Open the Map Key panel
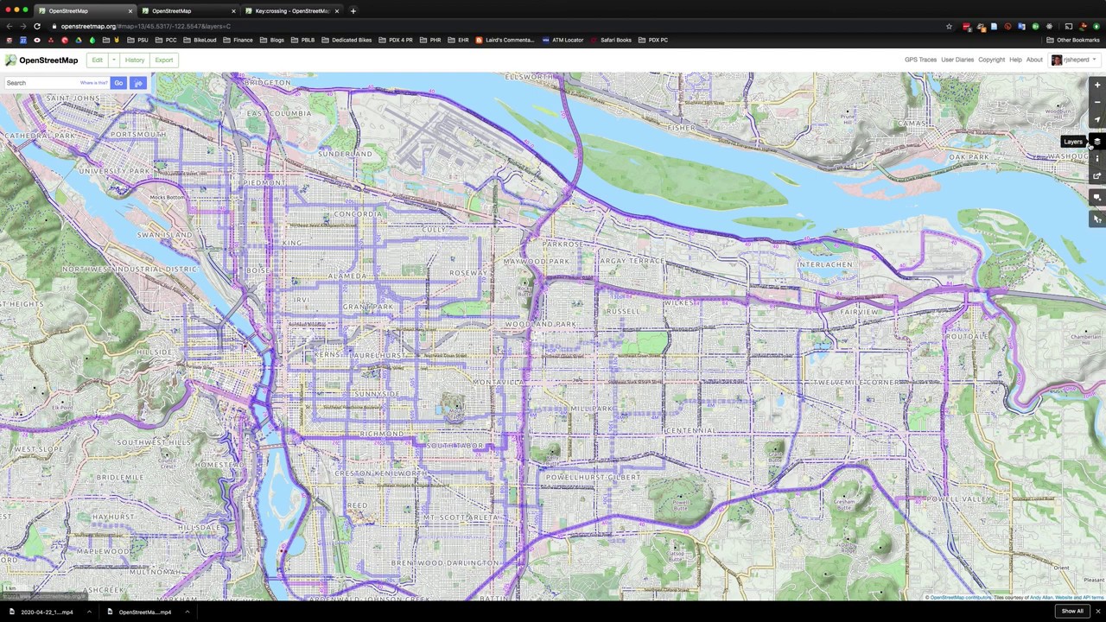The height and width of the screenshot is (622, 1106). [x=1096, y=159]
